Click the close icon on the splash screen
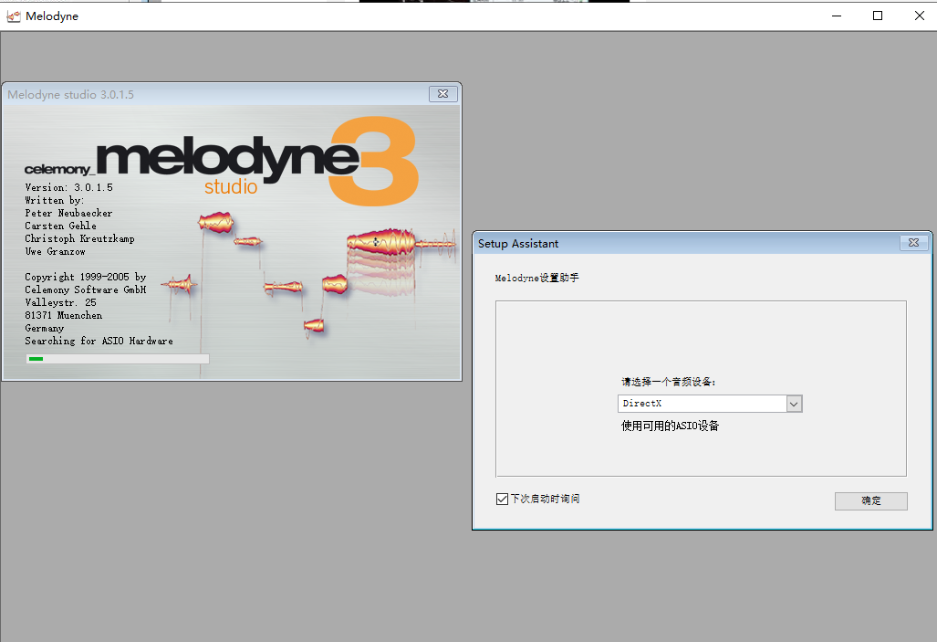 (443, 94)
